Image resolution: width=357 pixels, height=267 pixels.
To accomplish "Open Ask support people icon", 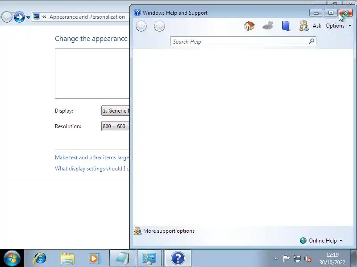I will click(304, 26).
